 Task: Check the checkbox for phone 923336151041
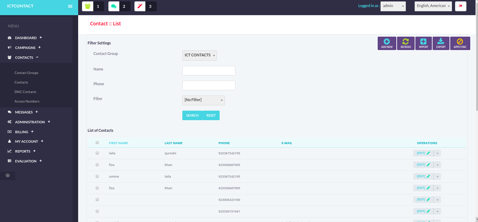coord(97,211)
